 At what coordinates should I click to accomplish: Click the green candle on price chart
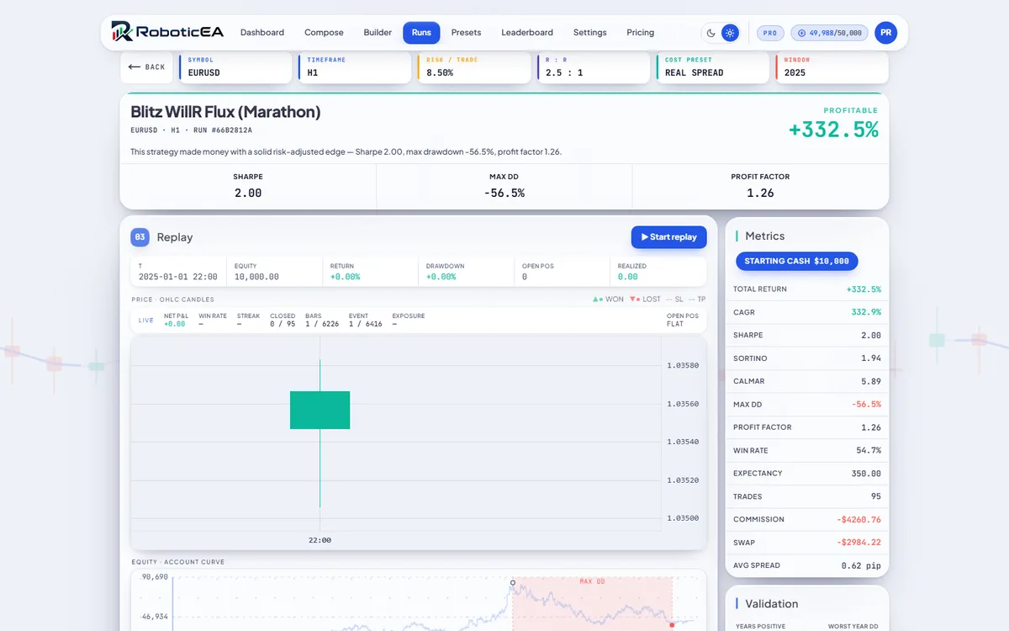pyautogui.click(x=320, y=410)
